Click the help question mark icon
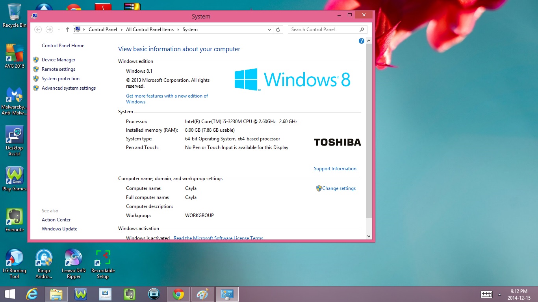 coord(362,41)
